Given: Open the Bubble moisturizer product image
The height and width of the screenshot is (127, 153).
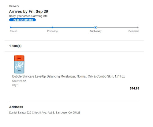Looking at the screenshot, I should tap(19, 64).
